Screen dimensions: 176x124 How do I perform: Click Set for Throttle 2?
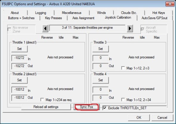[19, 80]
